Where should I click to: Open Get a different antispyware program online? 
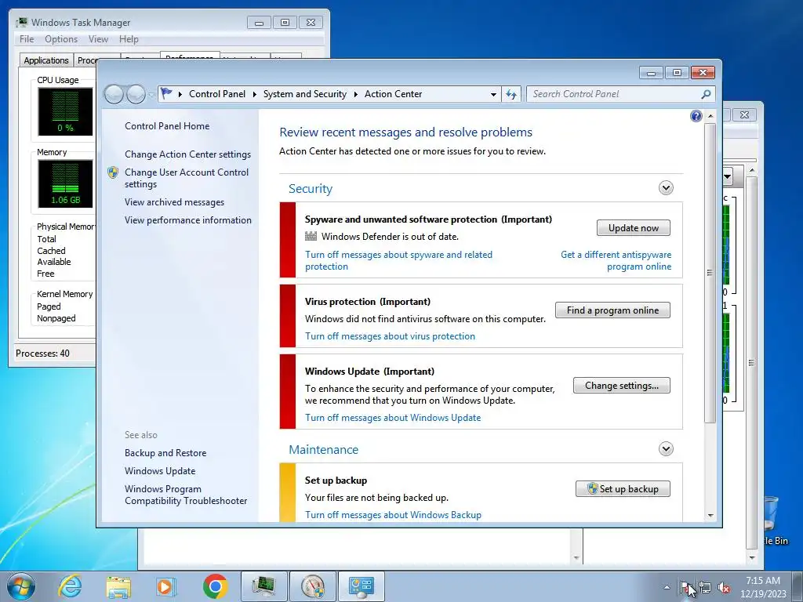pyautogui.click(x=616, y=260)
